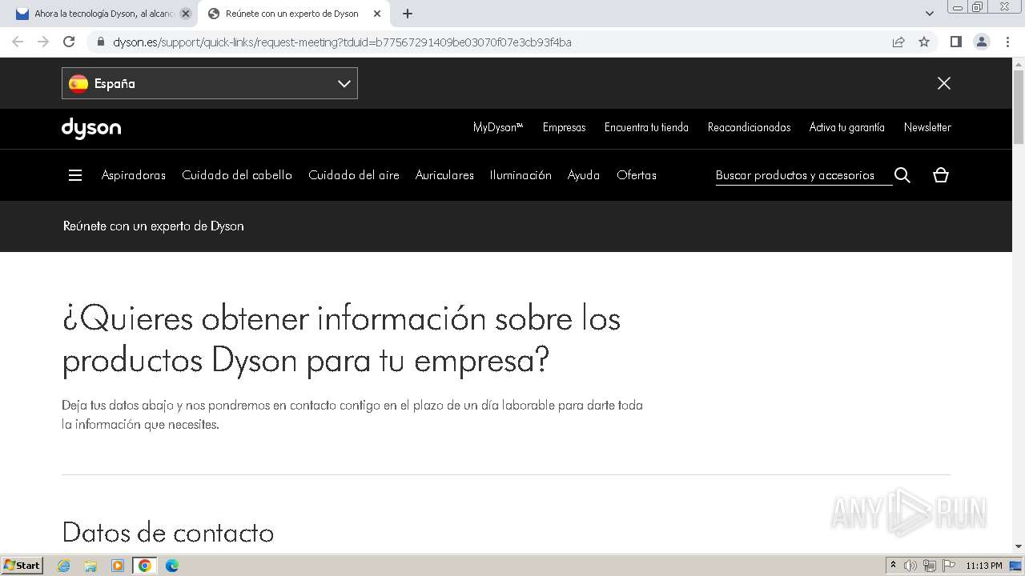Open Cuidado del cabello menu

pyautogui.click(x=237, y=175)
